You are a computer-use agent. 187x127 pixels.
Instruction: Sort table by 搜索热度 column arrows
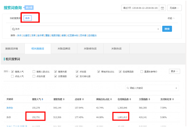click(x=64, y=99)
